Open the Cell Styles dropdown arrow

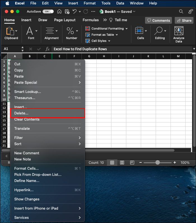(109, 41)
